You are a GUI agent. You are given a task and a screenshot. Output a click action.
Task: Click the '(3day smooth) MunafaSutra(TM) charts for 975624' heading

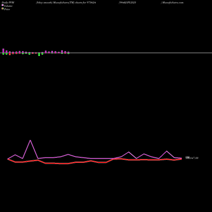[x=66, y=3]
